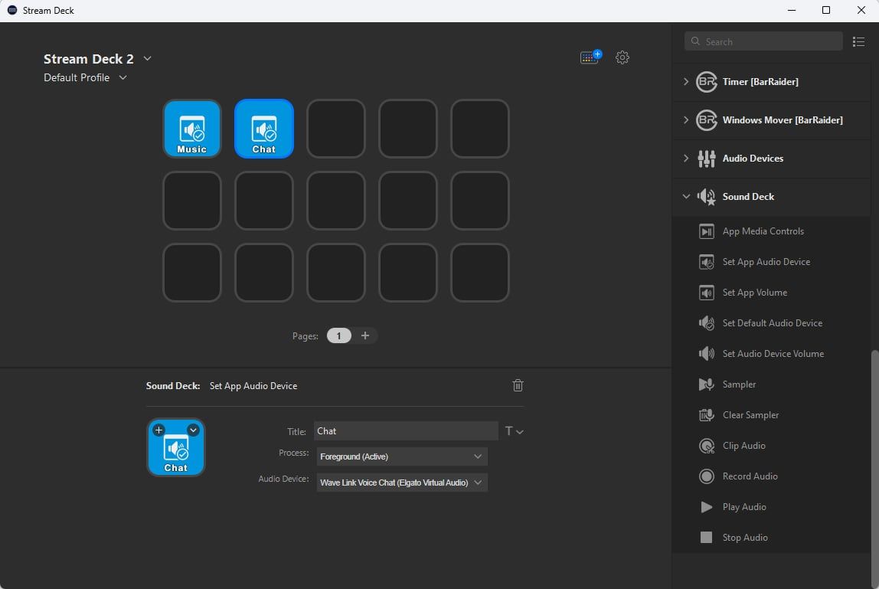Image resolution: width=879 pixels, height=589 pixels.
Task: Expand the Timer [BarRaider] category
Action: pyautogui.click(x=686, y=81)
